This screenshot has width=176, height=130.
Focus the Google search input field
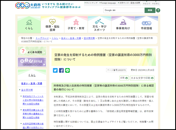pyautogui.click(x=124, y=10)
